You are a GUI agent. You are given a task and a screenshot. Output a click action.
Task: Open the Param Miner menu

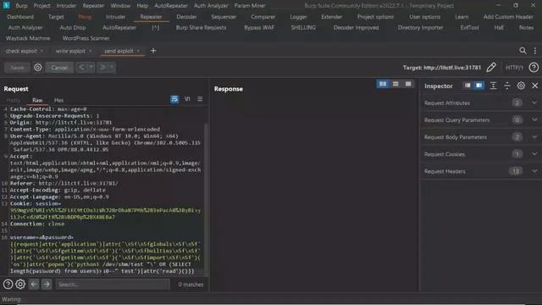(x=250, y=6)
